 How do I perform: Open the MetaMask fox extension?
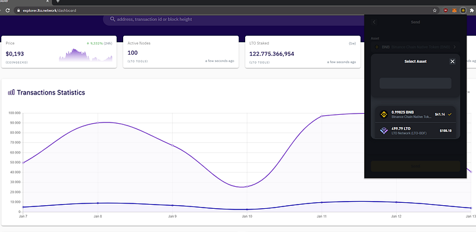(x=454, y=10)
